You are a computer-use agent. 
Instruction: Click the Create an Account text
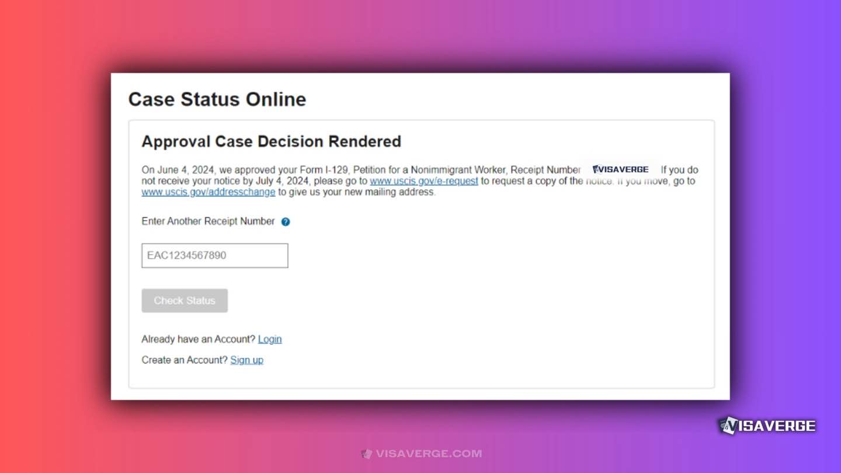click(183, 360)
